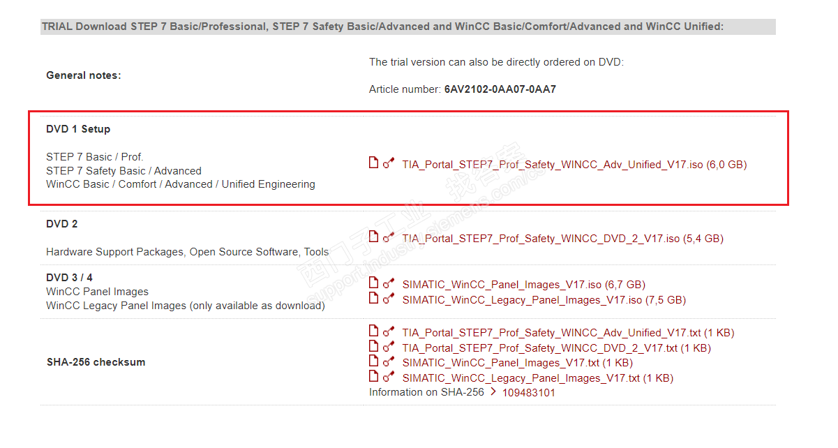The height and width of the screenshot is (448, 838).
Task: Follow the 109483101 SHA-256 information link
Action: [x=528, y=393]
